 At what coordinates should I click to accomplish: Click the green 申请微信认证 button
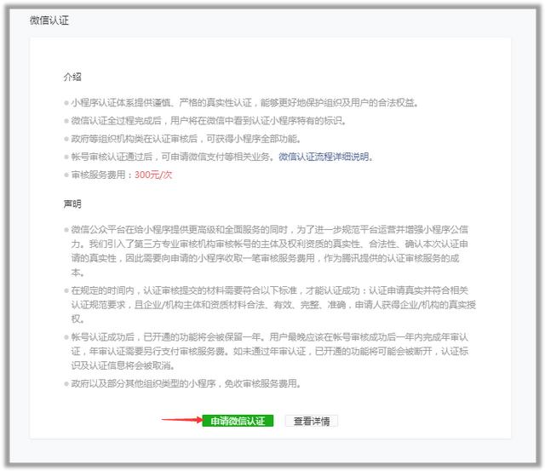pos(238,421)
